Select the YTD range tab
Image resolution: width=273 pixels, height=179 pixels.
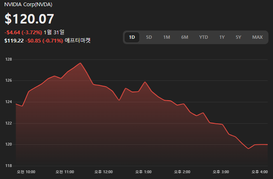coord(204,37)
